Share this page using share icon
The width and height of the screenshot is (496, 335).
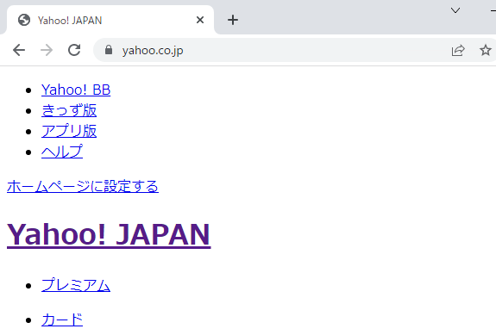[x=458, y=50]
